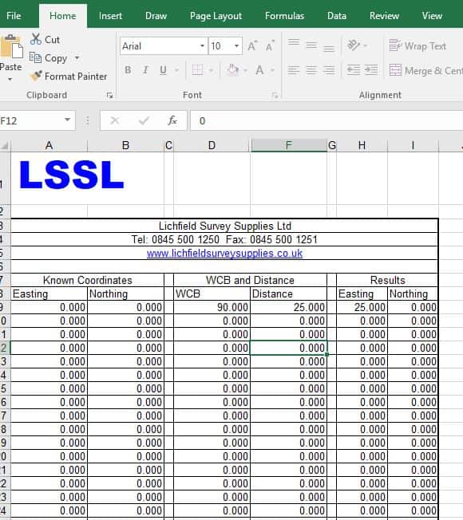Expand the Font Color dropdown arrow

pyautogui.click(x=272, y=70)
